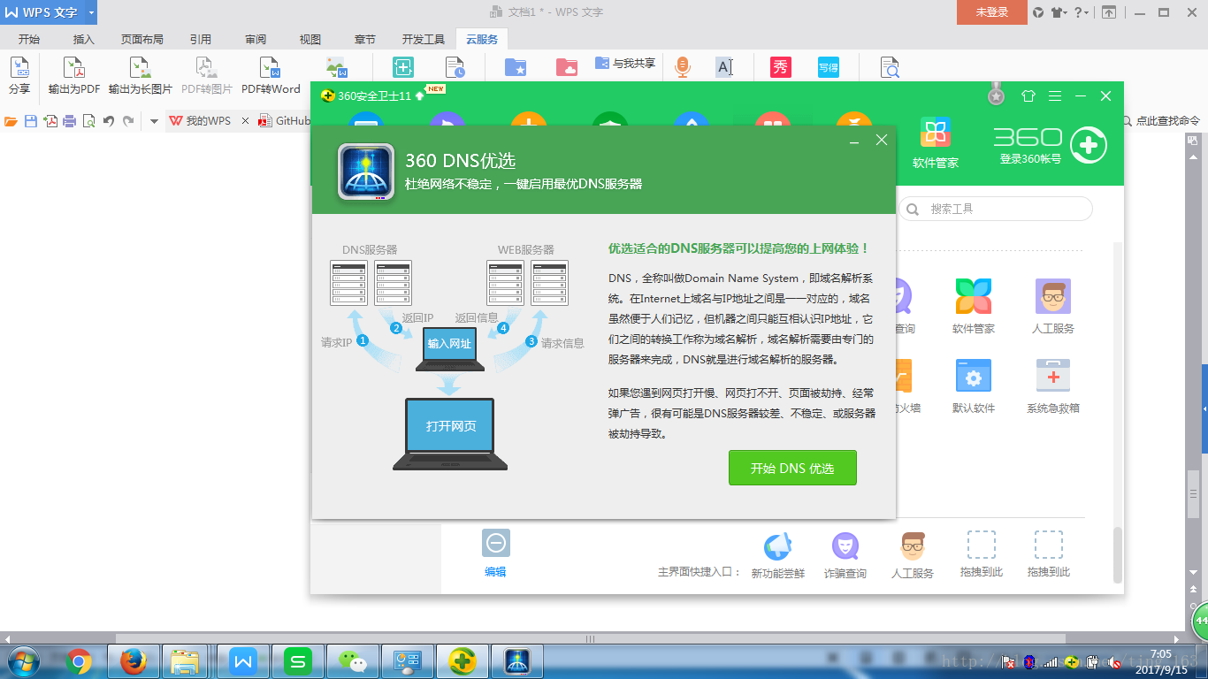Image resolution: width=1208 pixels, height=679 pixels.
Task: Choose 输出为长图片 export option
Action: [141, 75]
